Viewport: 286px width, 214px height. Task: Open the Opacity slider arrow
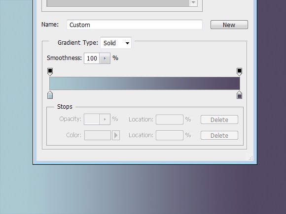click(x=105, y=119)
